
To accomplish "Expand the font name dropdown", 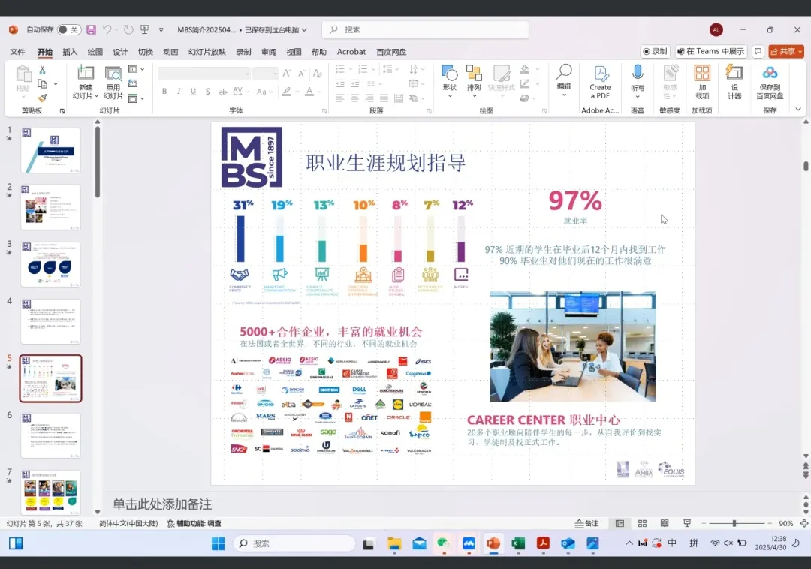I will (x=246, y=74).
